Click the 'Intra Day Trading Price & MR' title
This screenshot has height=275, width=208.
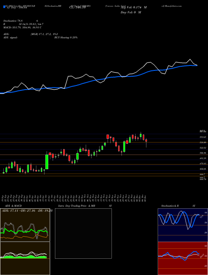[x=77, y=206]
